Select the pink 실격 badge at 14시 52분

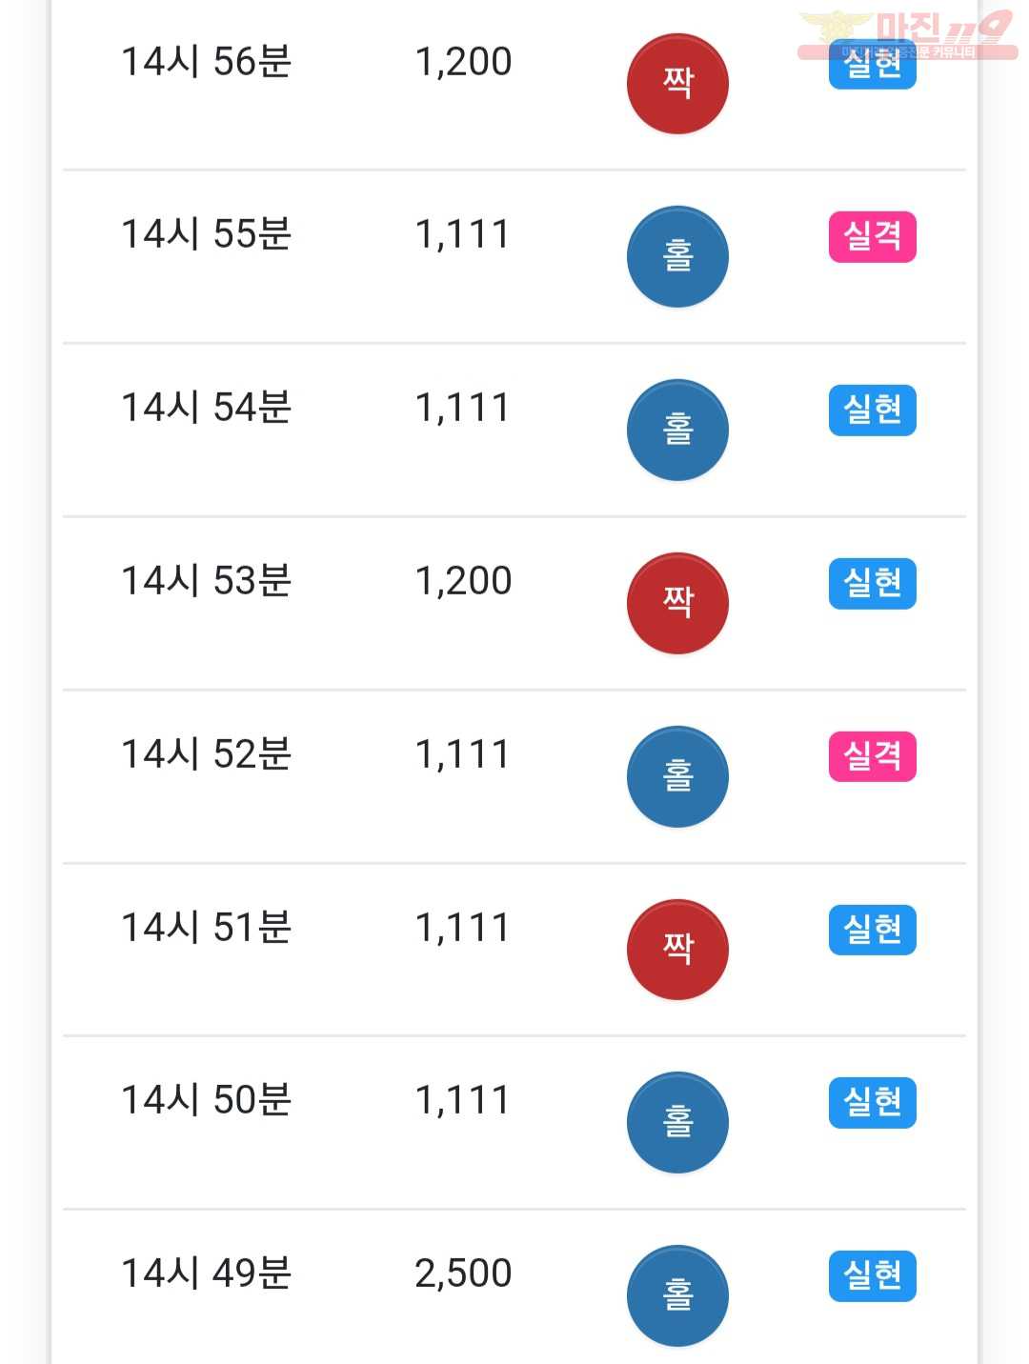(873, 757)
